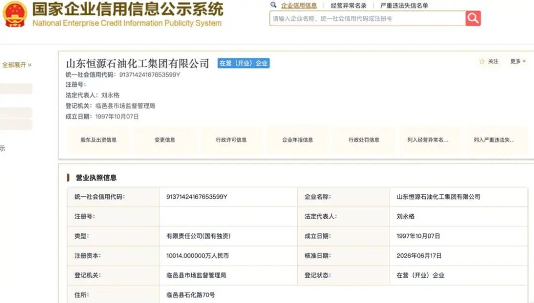Click the address 临邑县石化路70号

tap(191, 295)
